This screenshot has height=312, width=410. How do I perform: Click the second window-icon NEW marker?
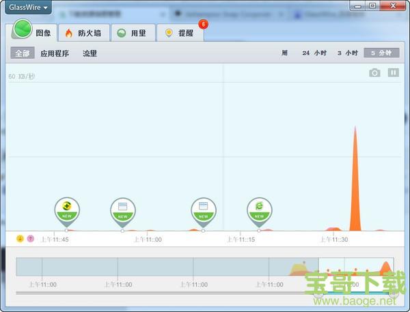click(203, 212)
